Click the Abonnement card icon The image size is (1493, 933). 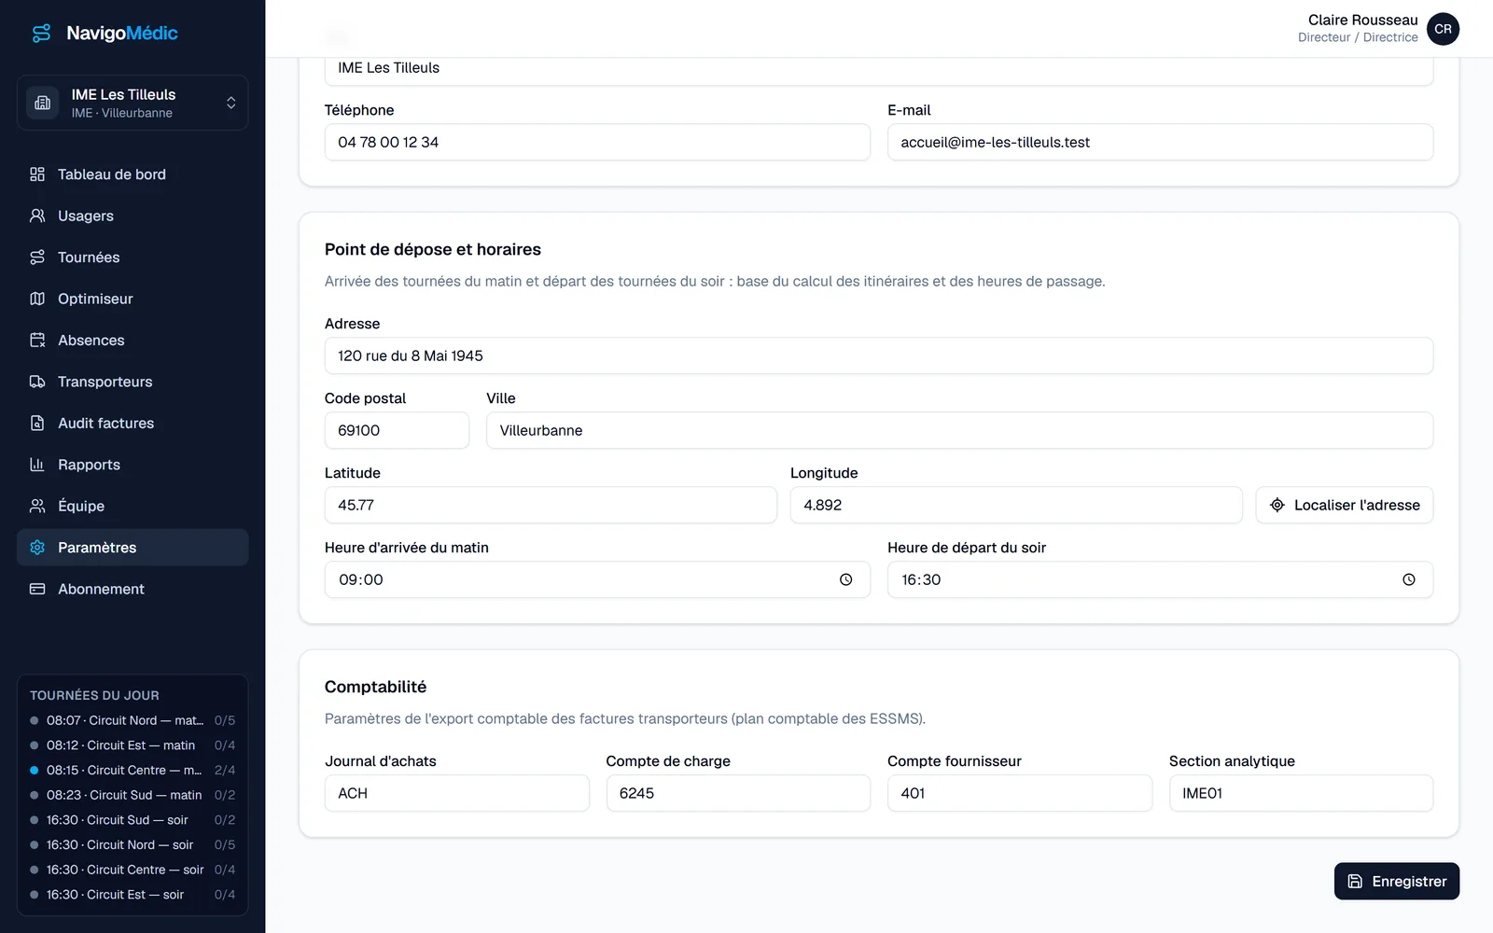coord(37,589)
